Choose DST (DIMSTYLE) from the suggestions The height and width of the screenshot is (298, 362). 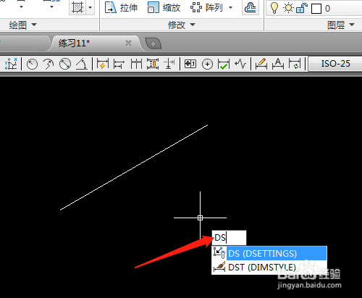pyautogui.click(x=269, y=268)
